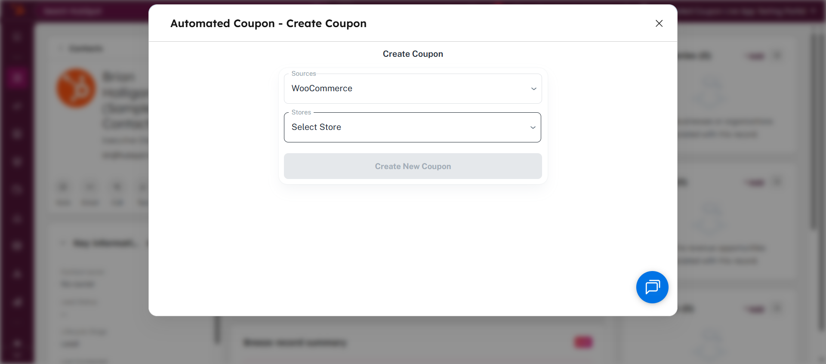Close the Automated Coupon dialog
826x364 pixels.
(659, 24)
